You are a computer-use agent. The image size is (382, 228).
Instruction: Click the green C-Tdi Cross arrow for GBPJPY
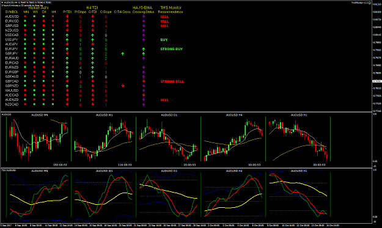122,54
